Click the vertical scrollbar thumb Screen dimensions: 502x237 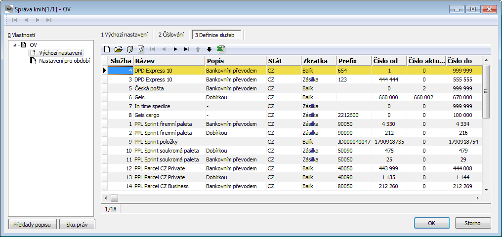pyautogui.click(x=486, y=91)
